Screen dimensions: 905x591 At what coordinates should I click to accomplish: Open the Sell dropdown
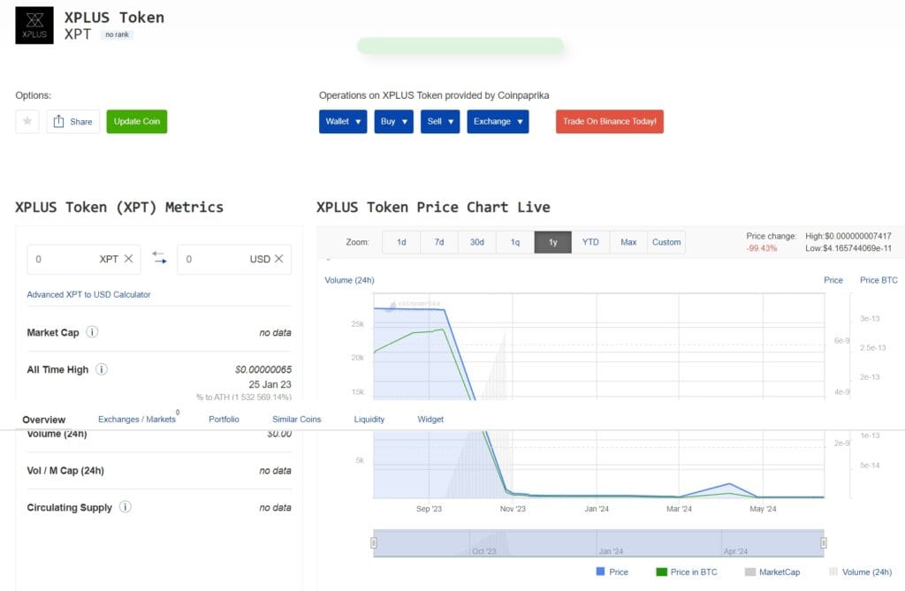440,121
